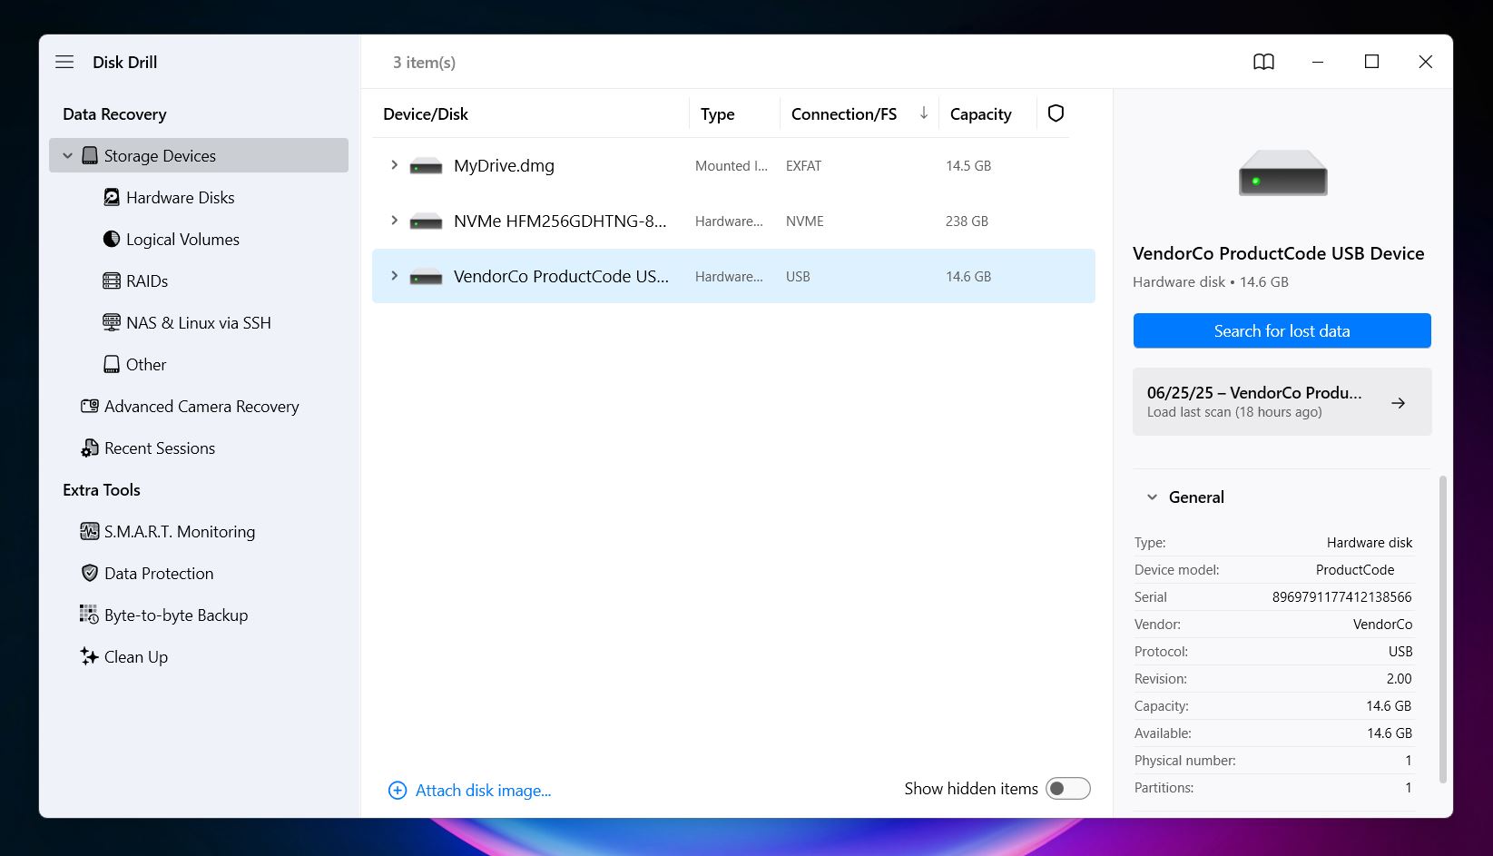Click the Hardware disk • 14.6 GB subtitle
Image resolution: width=1493 pixels, height=856 pixels.
coord(1211,282)
